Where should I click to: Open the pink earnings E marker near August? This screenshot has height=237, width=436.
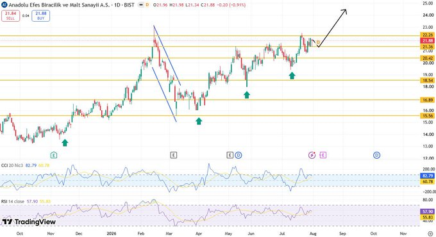coord(323,155)
